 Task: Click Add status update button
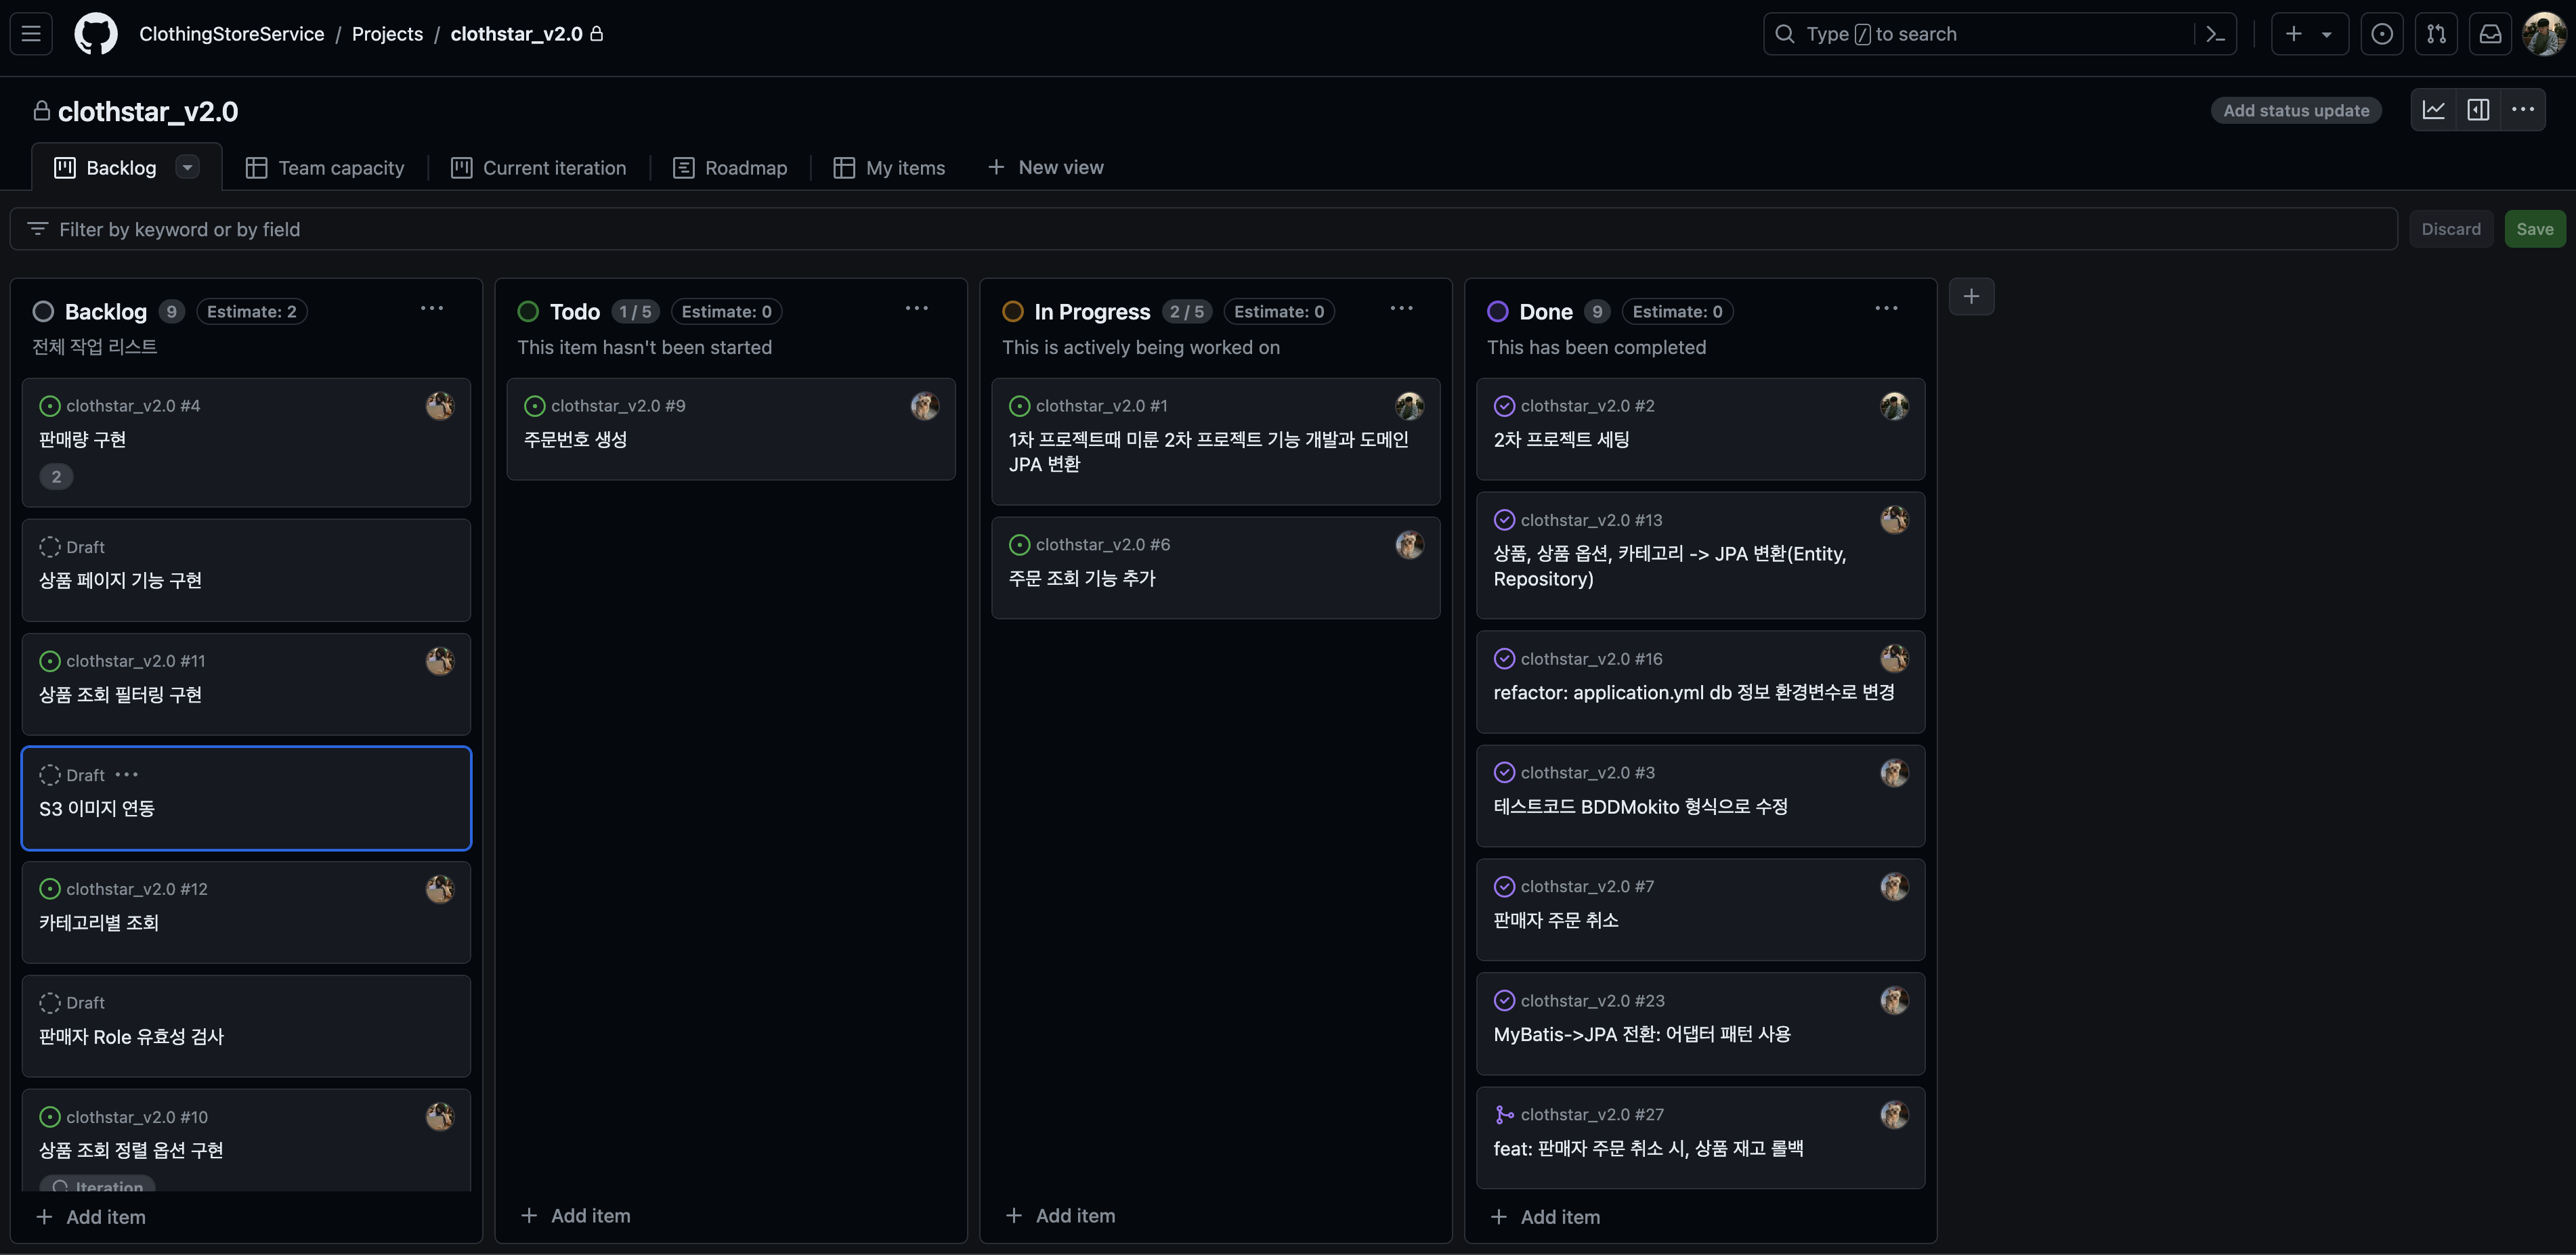[2296, 111]
